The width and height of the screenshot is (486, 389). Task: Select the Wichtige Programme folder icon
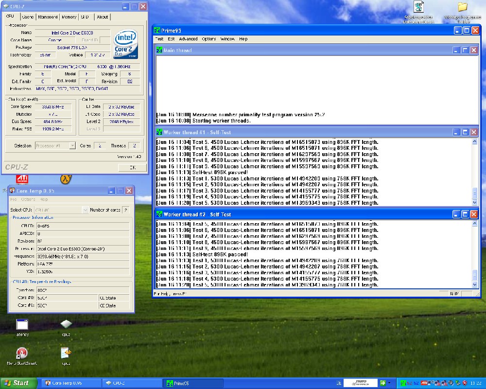click(463, 12)
